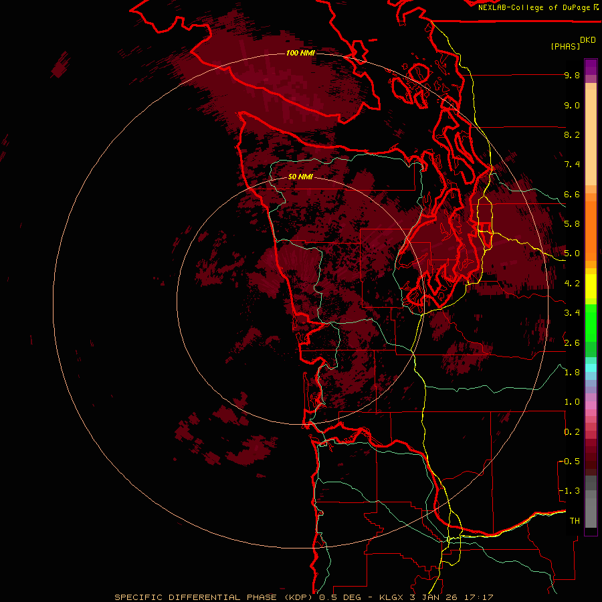Pick the 2.6 scale label

point(572,343)
